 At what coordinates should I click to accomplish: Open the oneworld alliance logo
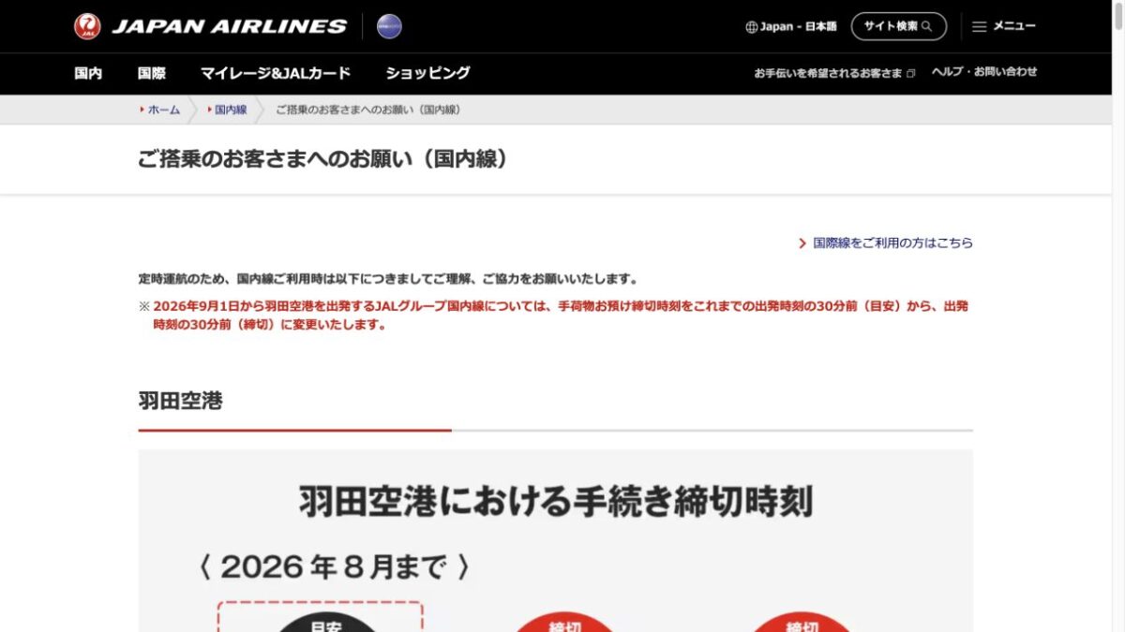(389, 26)
